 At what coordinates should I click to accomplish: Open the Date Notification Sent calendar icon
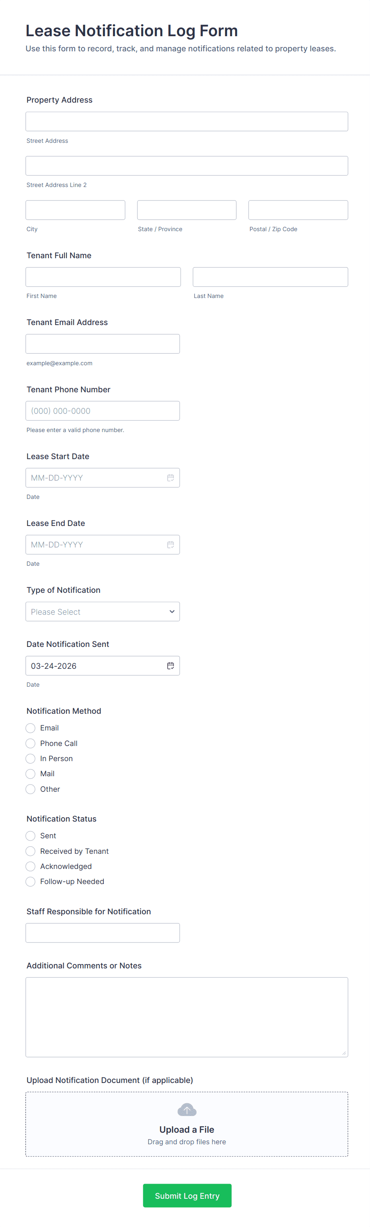click(x=170, y=665)
